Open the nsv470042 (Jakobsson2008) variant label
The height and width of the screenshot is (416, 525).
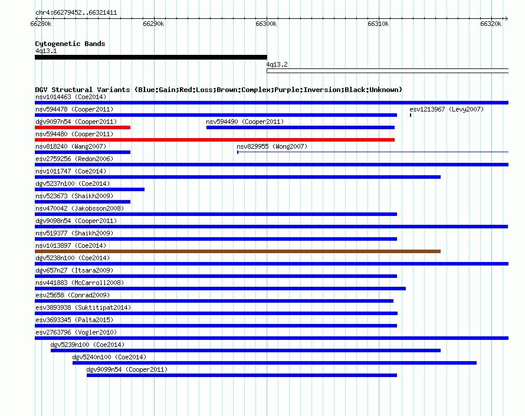80,208
